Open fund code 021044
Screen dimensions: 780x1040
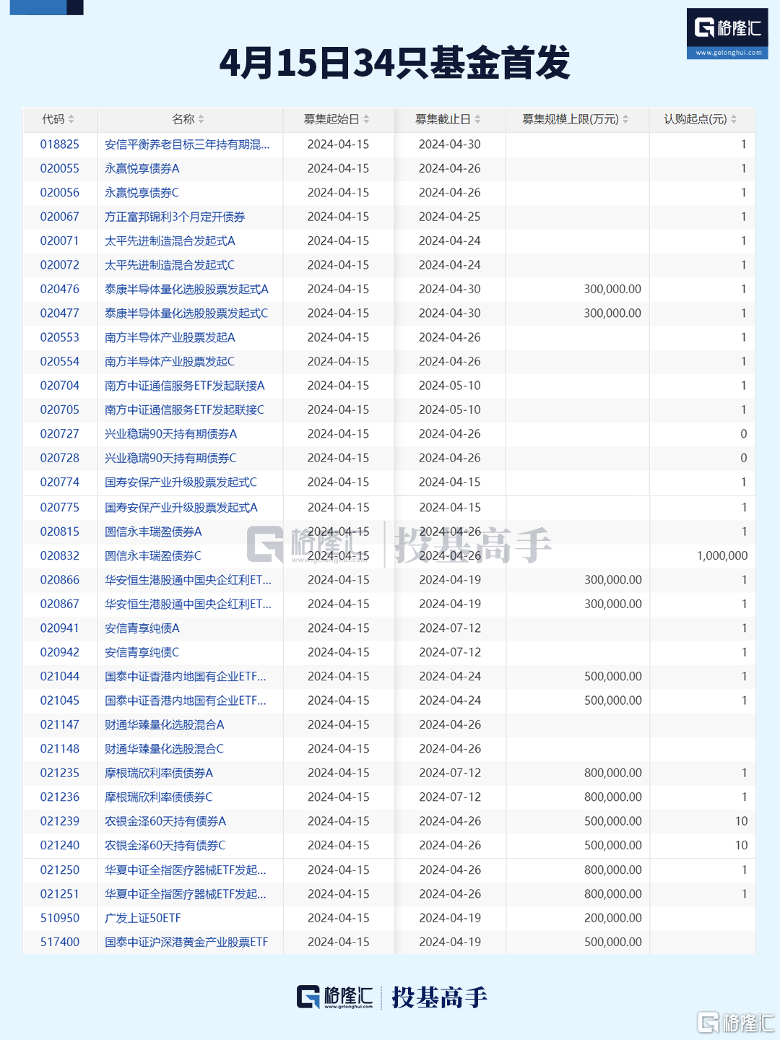point(60,677)
